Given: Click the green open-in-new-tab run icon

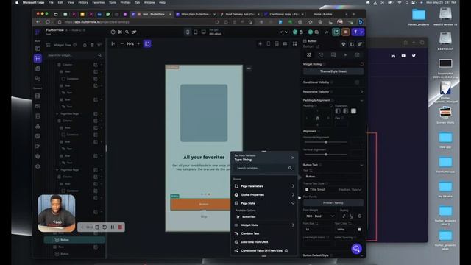Looking at the screenshot, I should pos(336,32).
